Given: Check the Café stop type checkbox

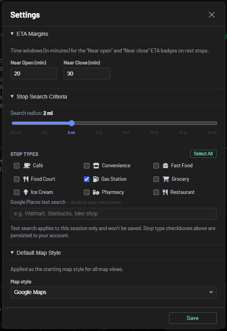Looking at the screenshot, I should point(17,166).
